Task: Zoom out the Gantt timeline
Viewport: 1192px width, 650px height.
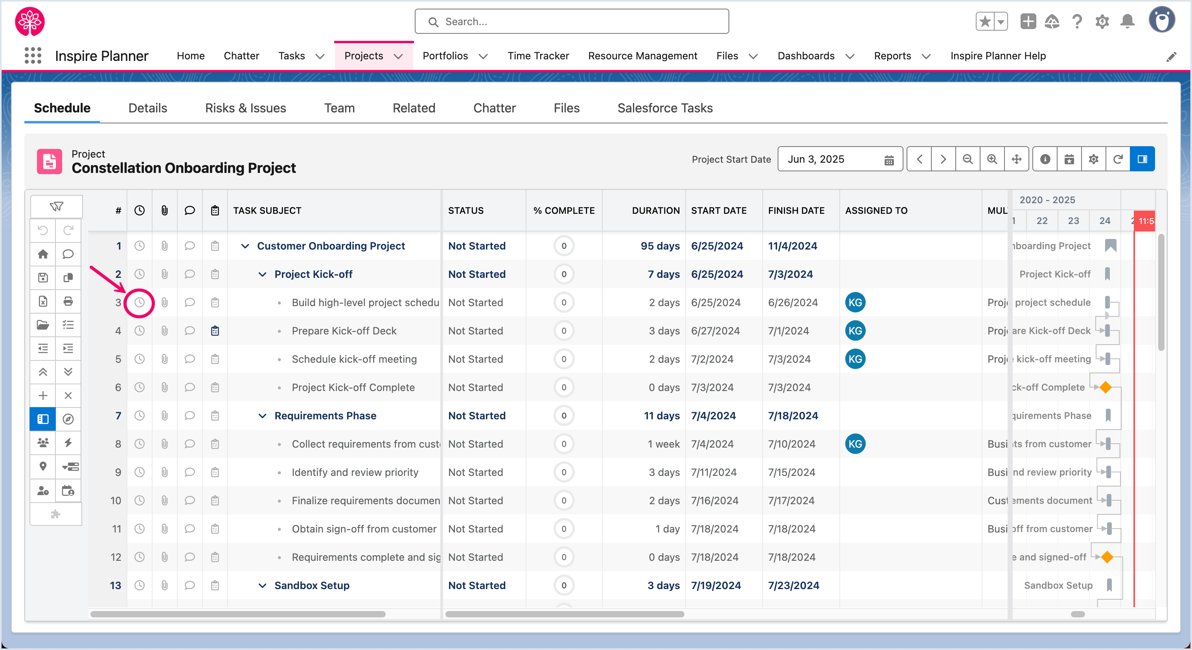Action: tap(967, 159)
